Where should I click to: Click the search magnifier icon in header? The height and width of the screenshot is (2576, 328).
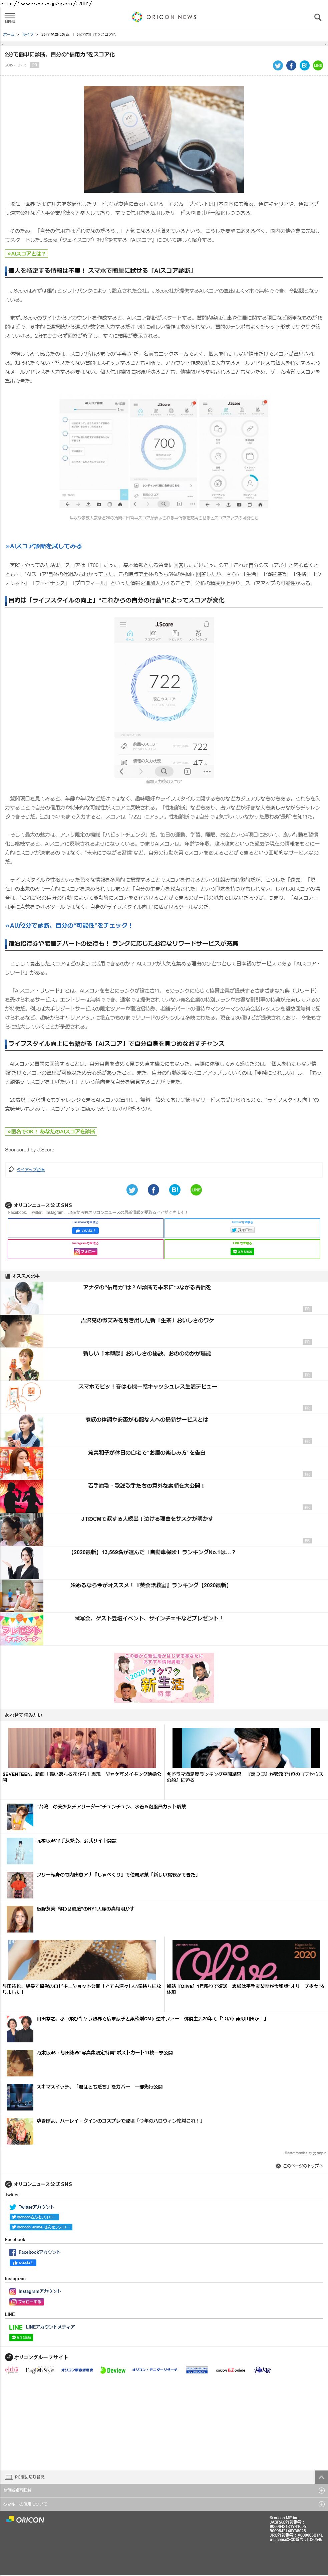[318, 17]
